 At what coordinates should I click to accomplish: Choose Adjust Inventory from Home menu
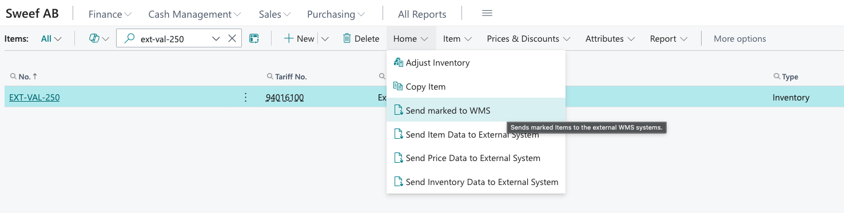click(x=476, y=63)
